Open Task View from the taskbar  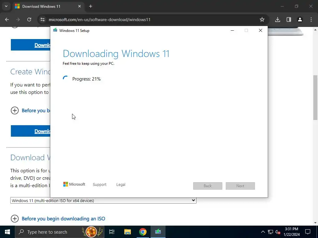[x=112, y=232]
